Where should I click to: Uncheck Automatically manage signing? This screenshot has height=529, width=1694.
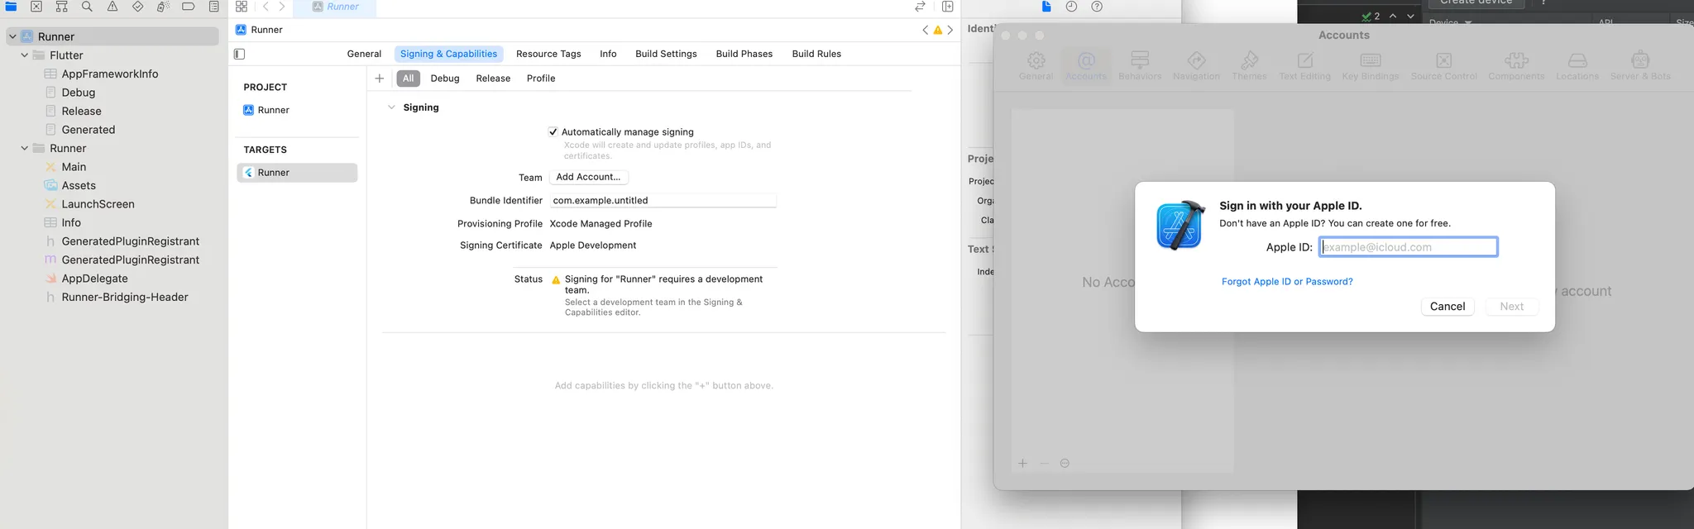tap(553, 132)
